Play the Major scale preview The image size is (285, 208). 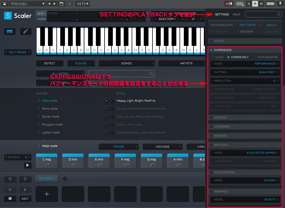(106, 101)
